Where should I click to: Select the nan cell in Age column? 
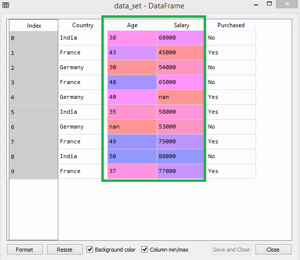click(132, 127)
